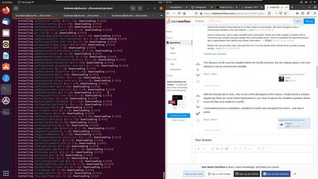Screen dimensions: 318x179
Task: Open Jobs in the left sidebar
Action: [172, 64]
